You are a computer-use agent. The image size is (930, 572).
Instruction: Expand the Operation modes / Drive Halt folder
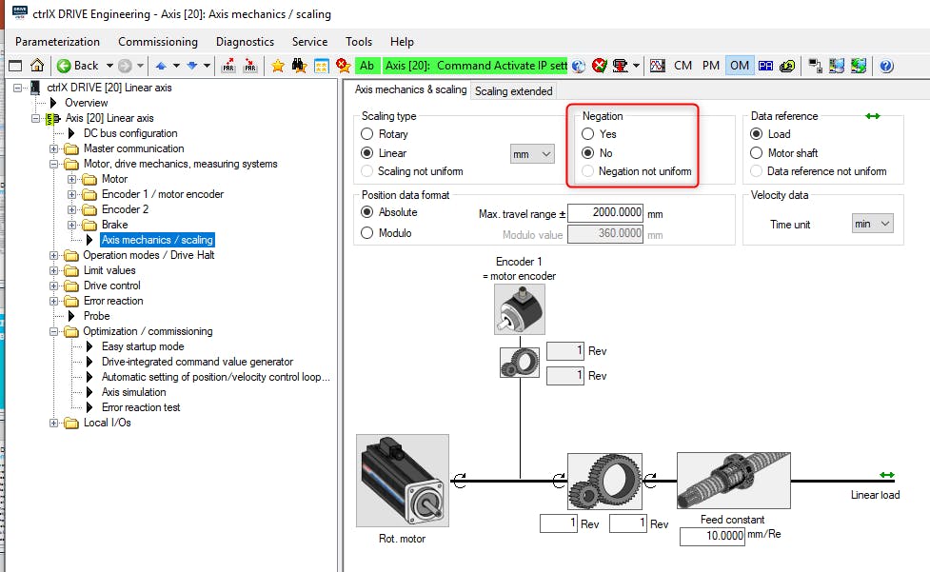click(x=54, y=255)
